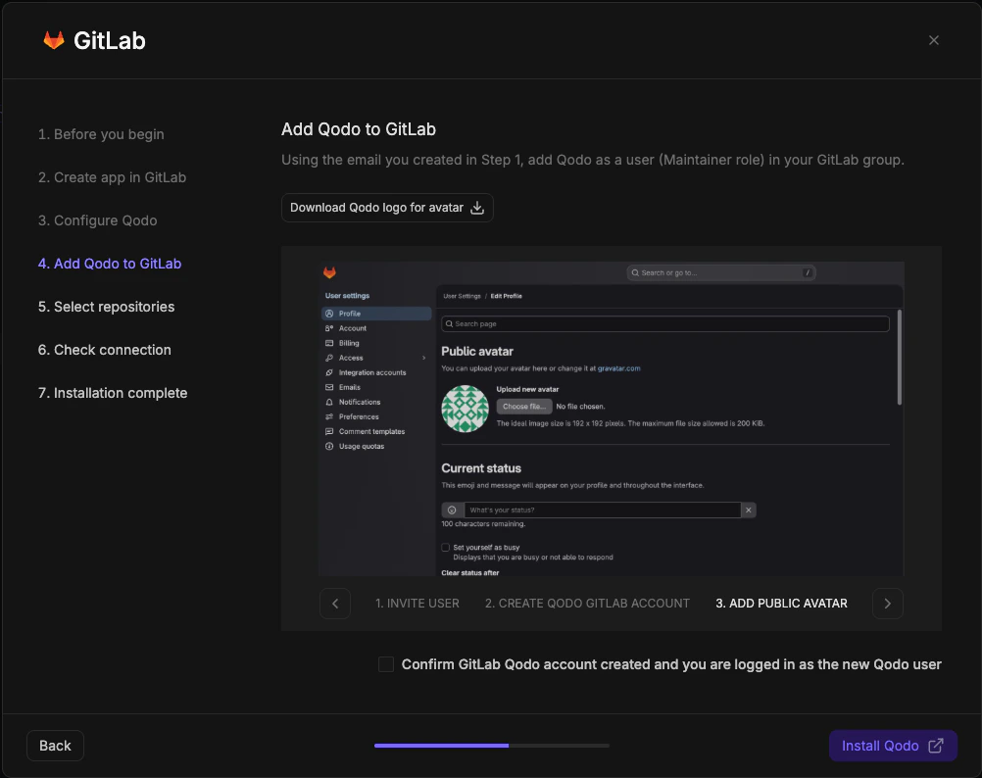Image resolution: width=982 pixels, height=778 pixels.
Task: Click the Choose file button in preview
Action: pyautogui.click(x=524, y=407)
